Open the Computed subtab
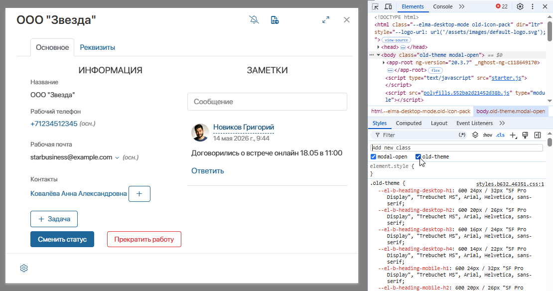This screenshot has width=553, height=291. (409, 123)
